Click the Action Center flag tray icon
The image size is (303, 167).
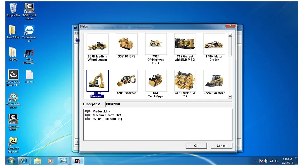(x=261, y=161)
